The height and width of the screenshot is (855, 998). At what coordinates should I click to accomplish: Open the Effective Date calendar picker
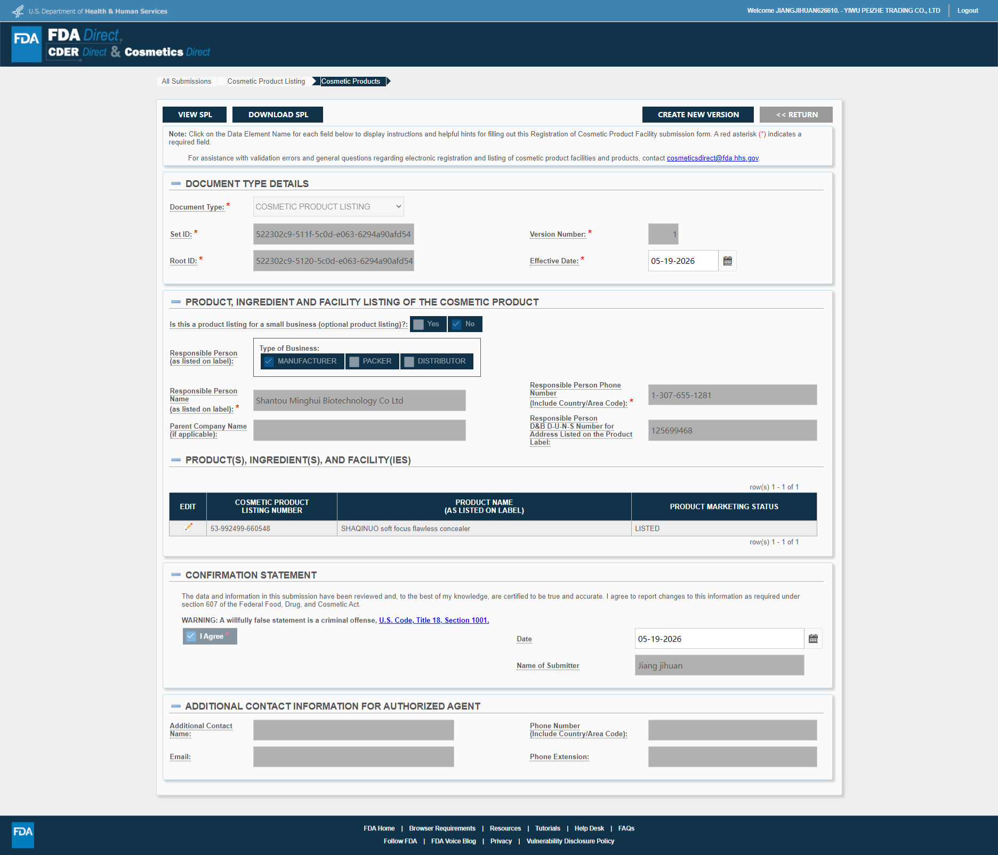[727, 261]
